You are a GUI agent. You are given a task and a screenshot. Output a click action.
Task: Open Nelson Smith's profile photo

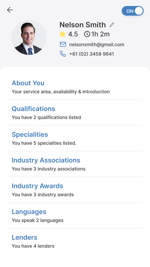tap(29, 37)
